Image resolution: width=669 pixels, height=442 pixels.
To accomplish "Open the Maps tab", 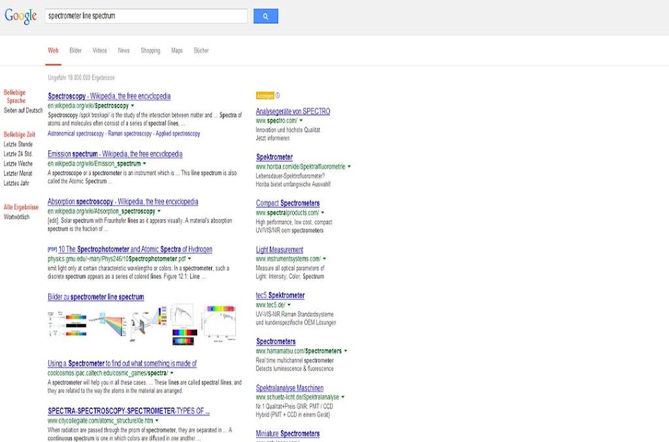I will point(176,50).
